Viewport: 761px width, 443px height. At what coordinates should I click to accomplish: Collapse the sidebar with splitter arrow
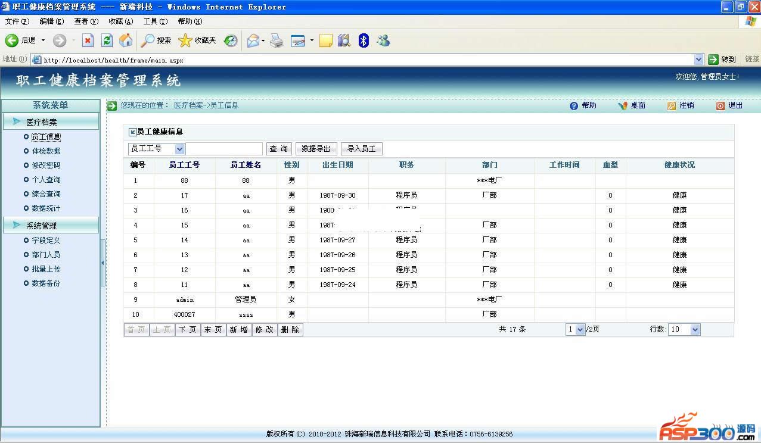coord(102,263)
